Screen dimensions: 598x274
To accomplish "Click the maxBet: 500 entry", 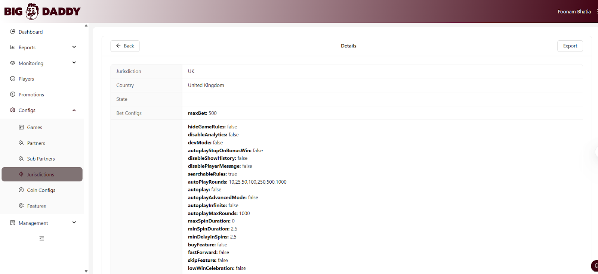I will pos(202,113).
